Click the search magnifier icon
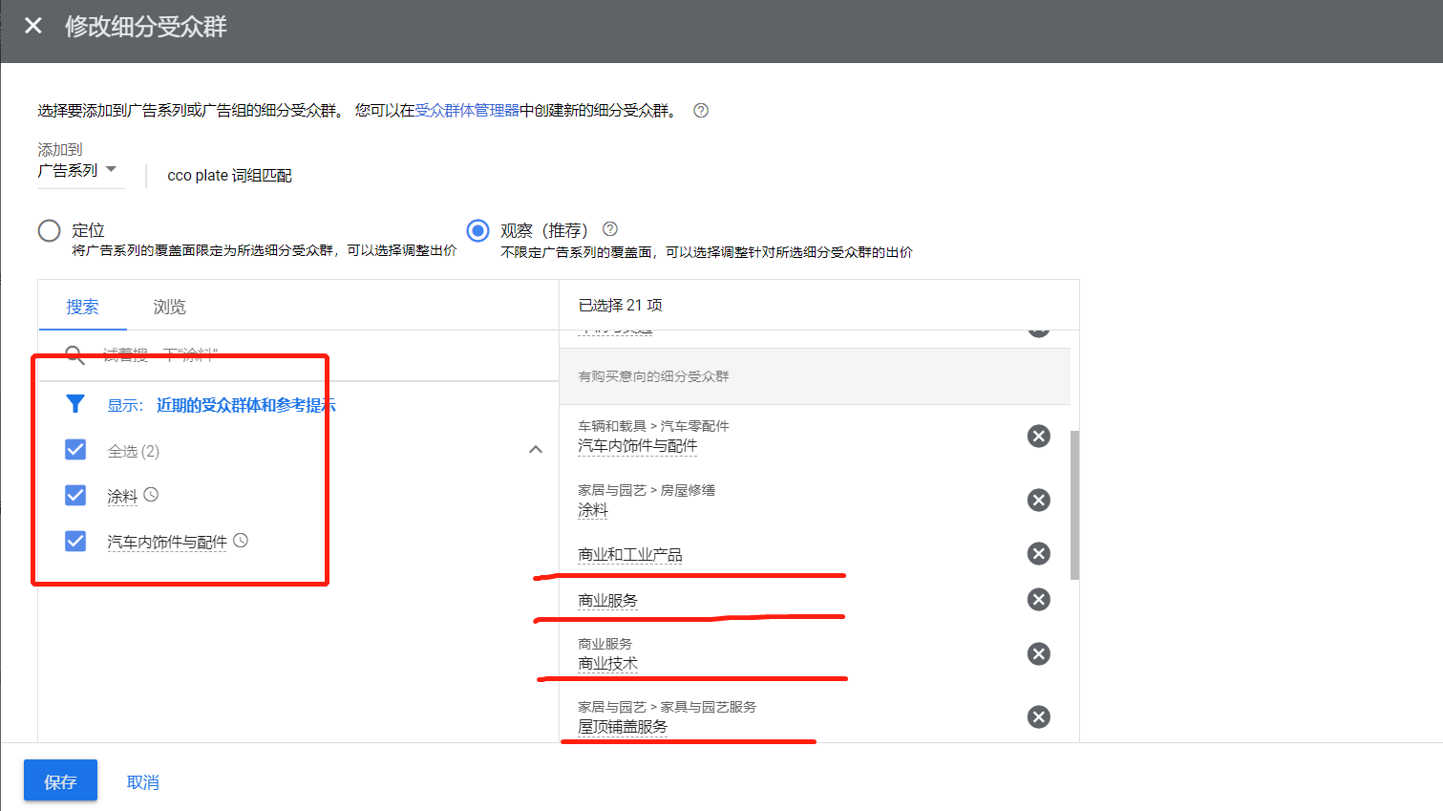 [74, 355]
